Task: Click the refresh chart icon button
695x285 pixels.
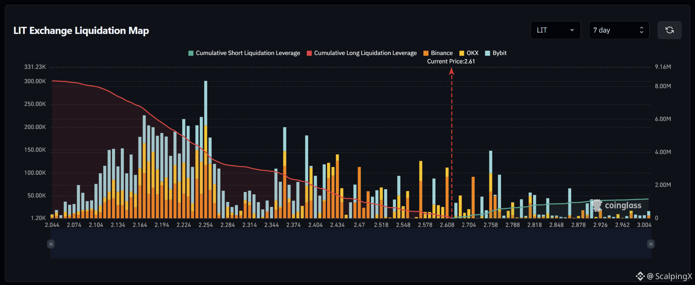Action: (x=669, y=30)
